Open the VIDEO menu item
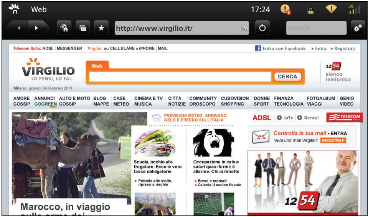The height and width of the screenshot is (217, 368). (347, 104)
